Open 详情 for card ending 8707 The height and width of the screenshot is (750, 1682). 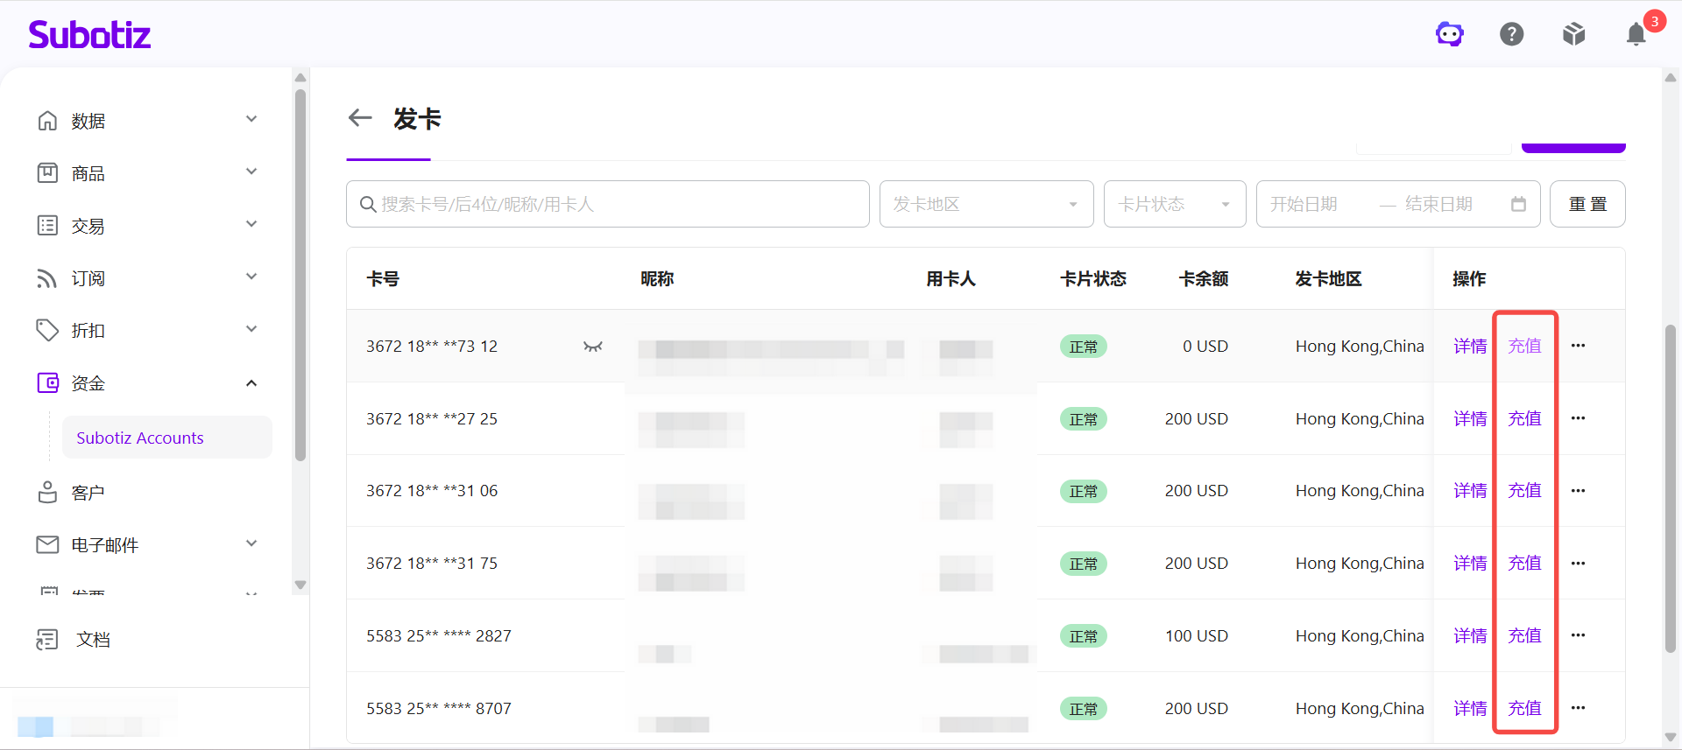click(1470, 708)
